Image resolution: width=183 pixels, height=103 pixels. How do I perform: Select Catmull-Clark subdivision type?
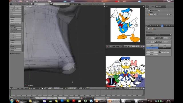coord(152,48)
